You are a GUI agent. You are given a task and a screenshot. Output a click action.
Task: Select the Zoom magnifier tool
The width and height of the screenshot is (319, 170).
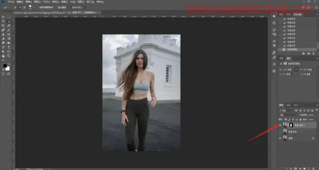coord(9,56)
